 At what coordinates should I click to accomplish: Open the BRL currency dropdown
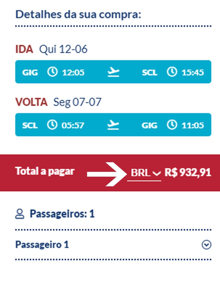(x=144, y=173)
